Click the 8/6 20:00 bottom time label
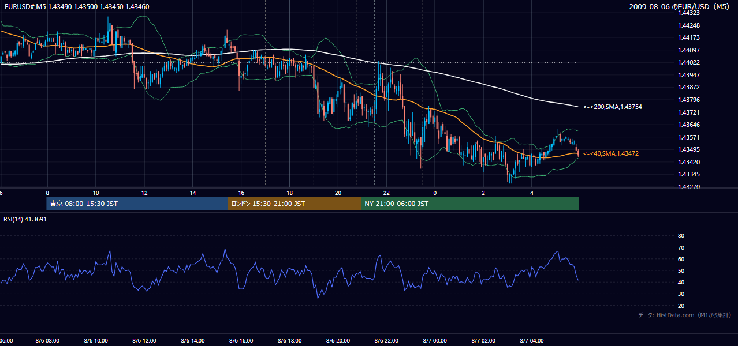738x346 pixels. click(338, 341)
